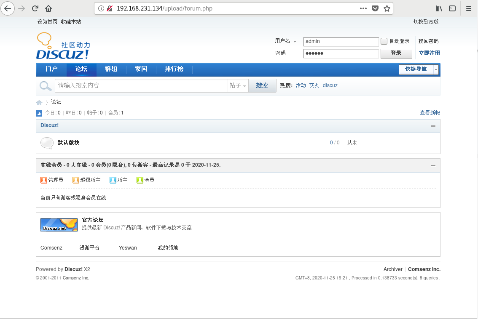Collapse the 在线会员 online members panel
Screen dimensions: 478x319
point(432,165)
